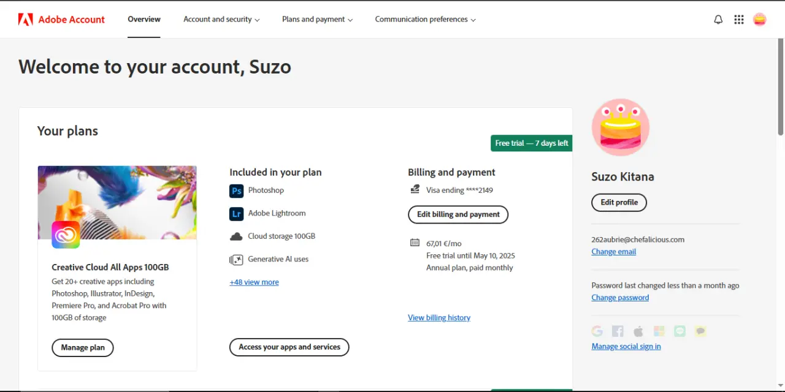Viewport: 785px width, 392px height.
Task: Click the Photoshop label text
Action: click(266, 190)
